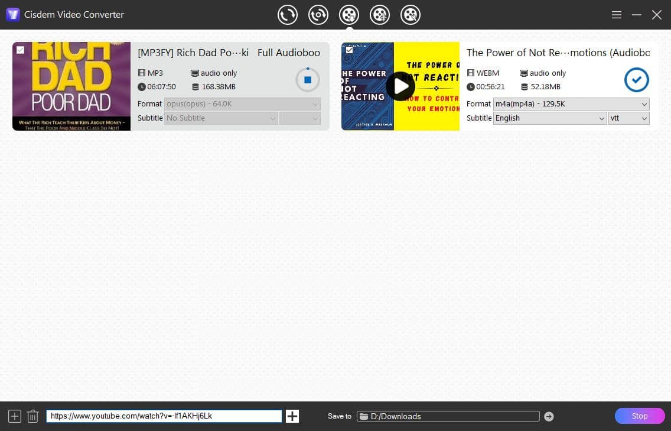Screen dimensions: 671x431
Task: Open the video Convert tool
Action: click(288, 15)
